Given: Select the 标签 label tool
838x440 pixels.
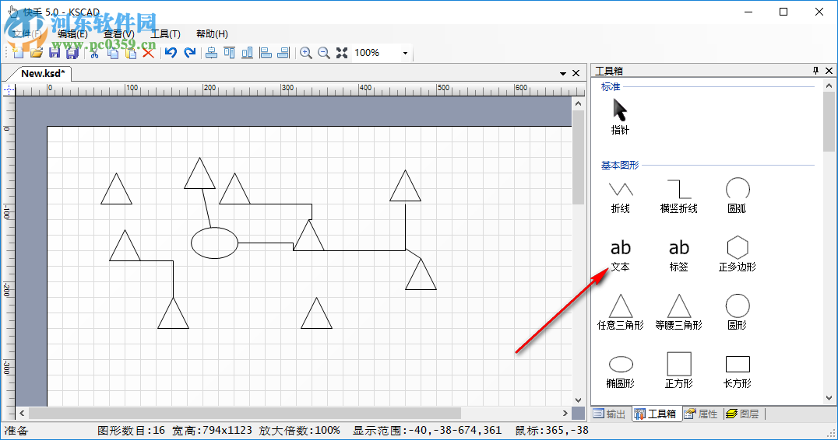Looking at the screenshot, I should tap(679, 255).
